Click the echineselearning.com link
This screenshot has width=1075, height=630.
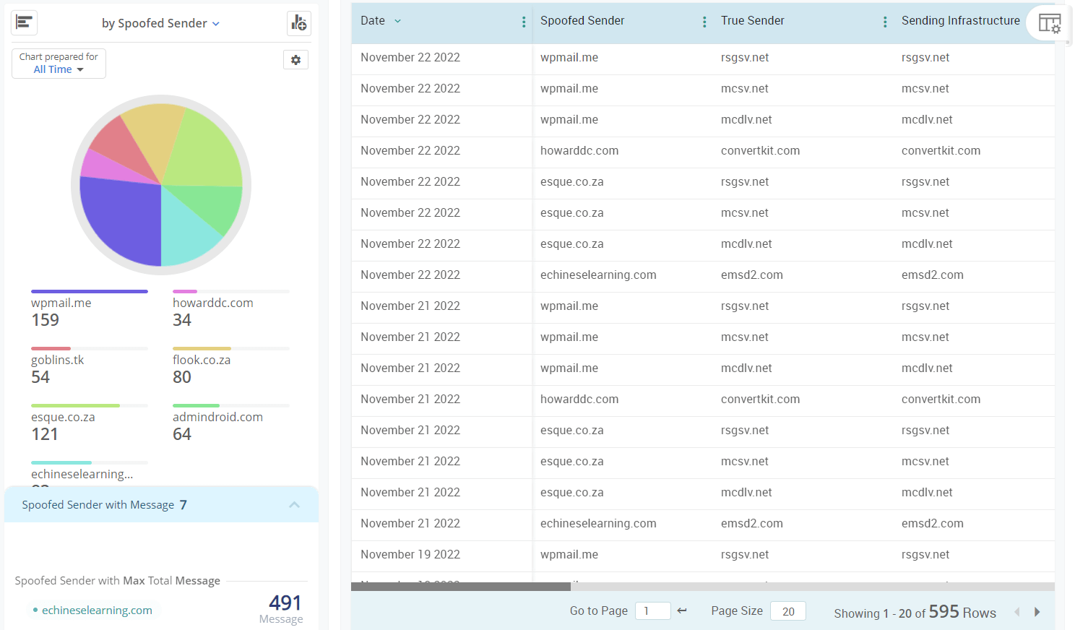coord(97,610)
